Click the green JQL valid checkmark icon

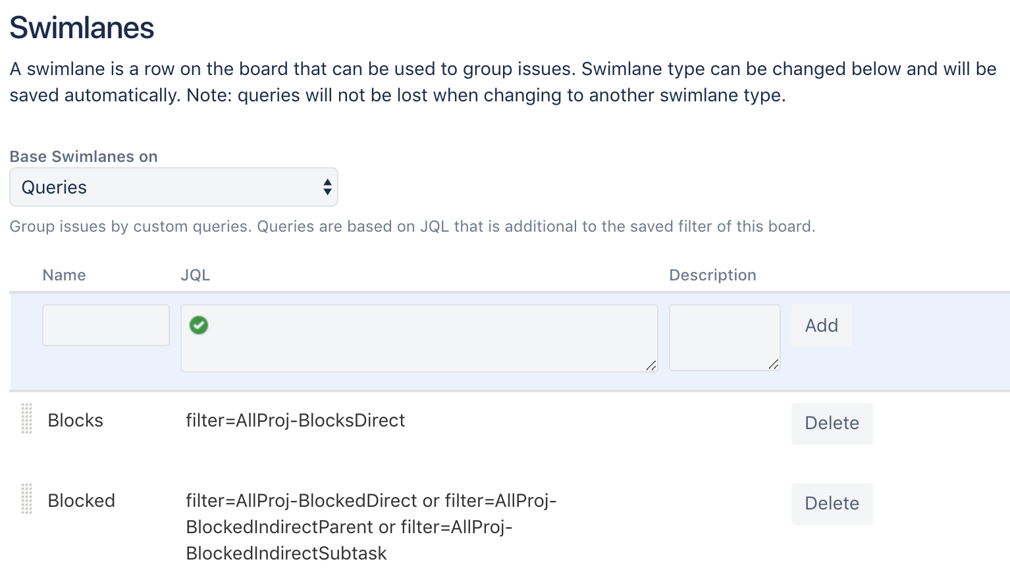pos(199,325)
